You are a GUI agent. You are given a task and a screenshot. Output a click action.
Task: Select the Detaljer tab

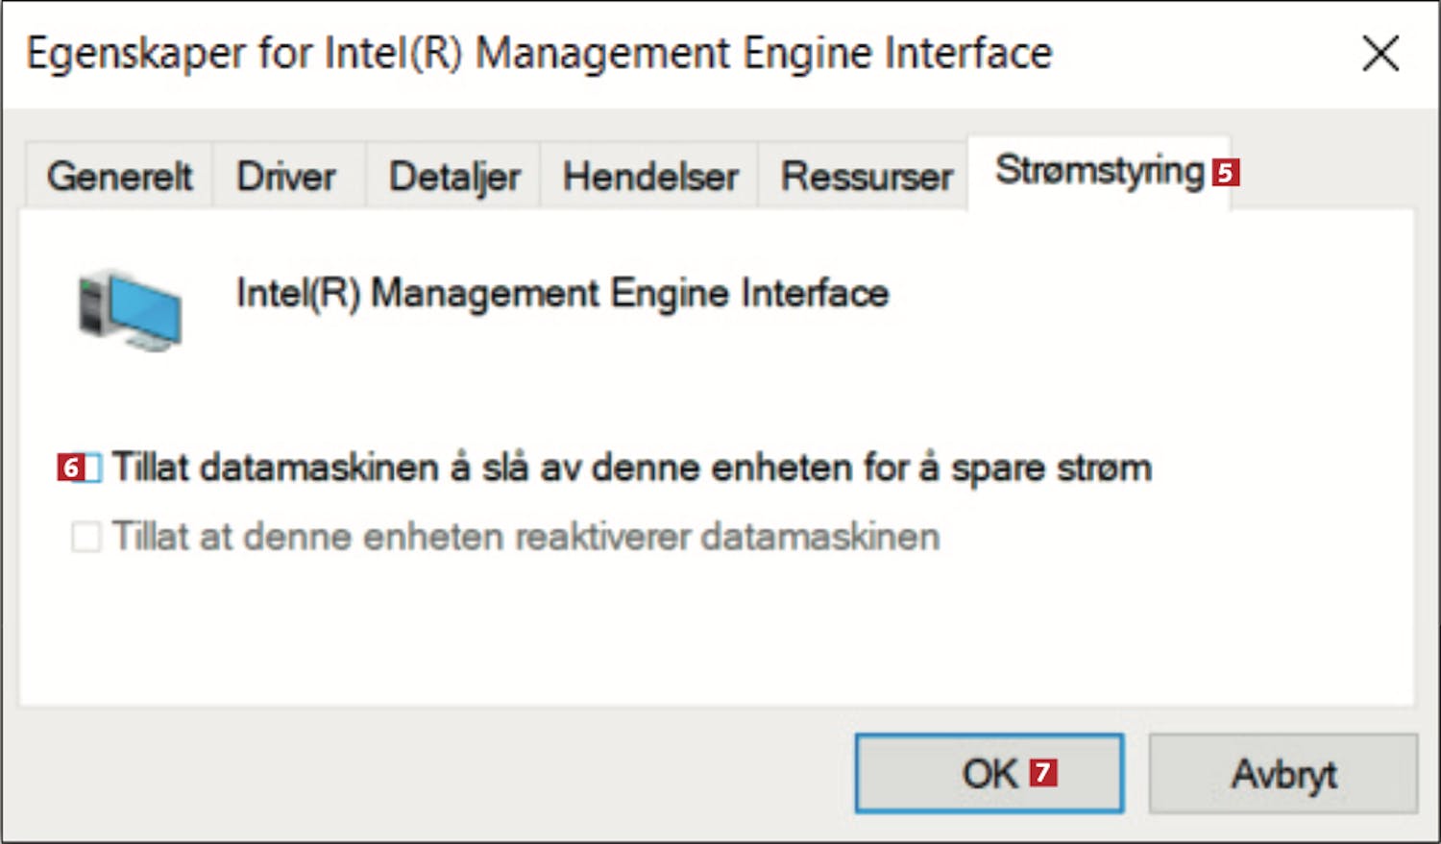coord(454,177)
